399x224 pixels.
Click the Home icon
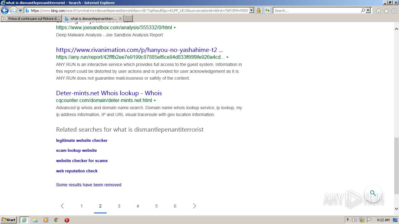click(378, 11)
